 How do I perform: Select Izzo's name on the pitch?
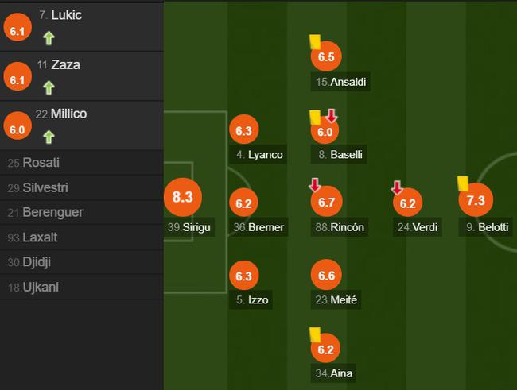pos(258,300)
